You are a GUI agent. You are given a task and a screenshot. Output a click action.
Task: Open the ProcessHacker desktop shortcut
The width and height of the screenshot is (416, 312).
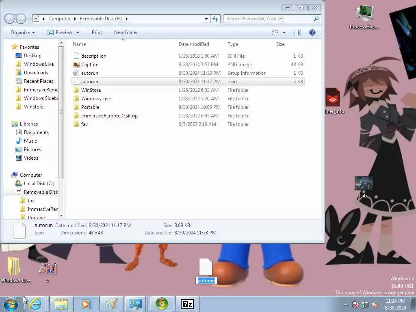[x=364, y=16]
